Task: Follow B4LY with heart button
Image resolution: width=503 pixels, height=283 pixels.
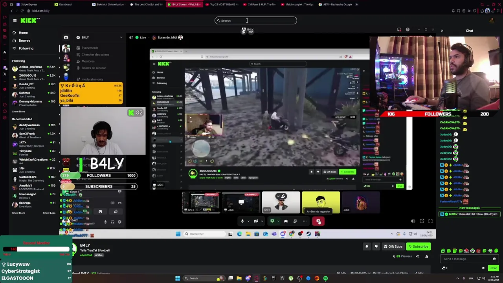Action: (376, 246)
